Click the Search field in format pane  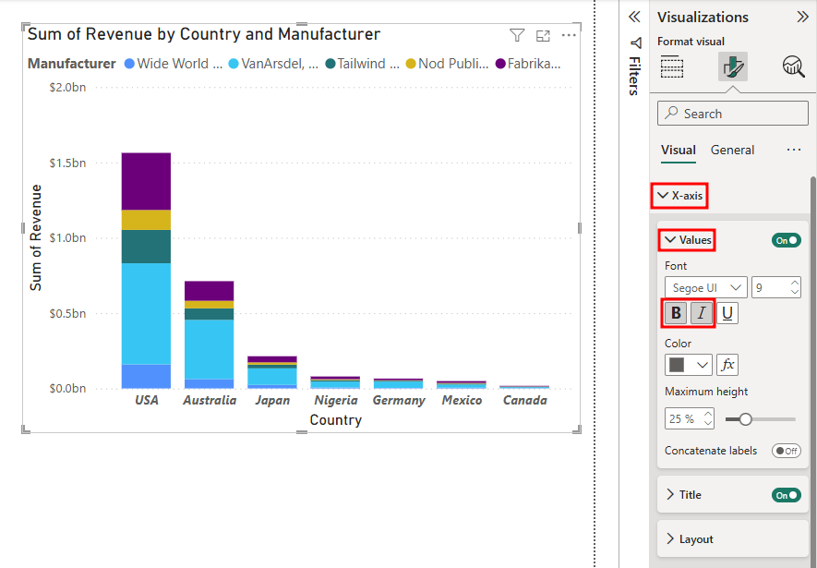pos(733,114)
